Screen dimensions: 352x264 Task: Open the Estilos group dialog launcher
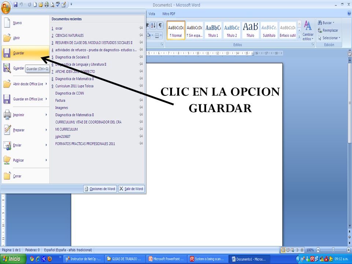coord(312,45)
